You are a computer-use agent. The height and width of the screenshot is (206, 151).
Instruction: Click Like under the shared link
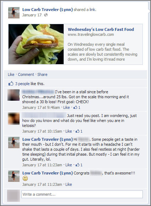click(x=11, y=74)
